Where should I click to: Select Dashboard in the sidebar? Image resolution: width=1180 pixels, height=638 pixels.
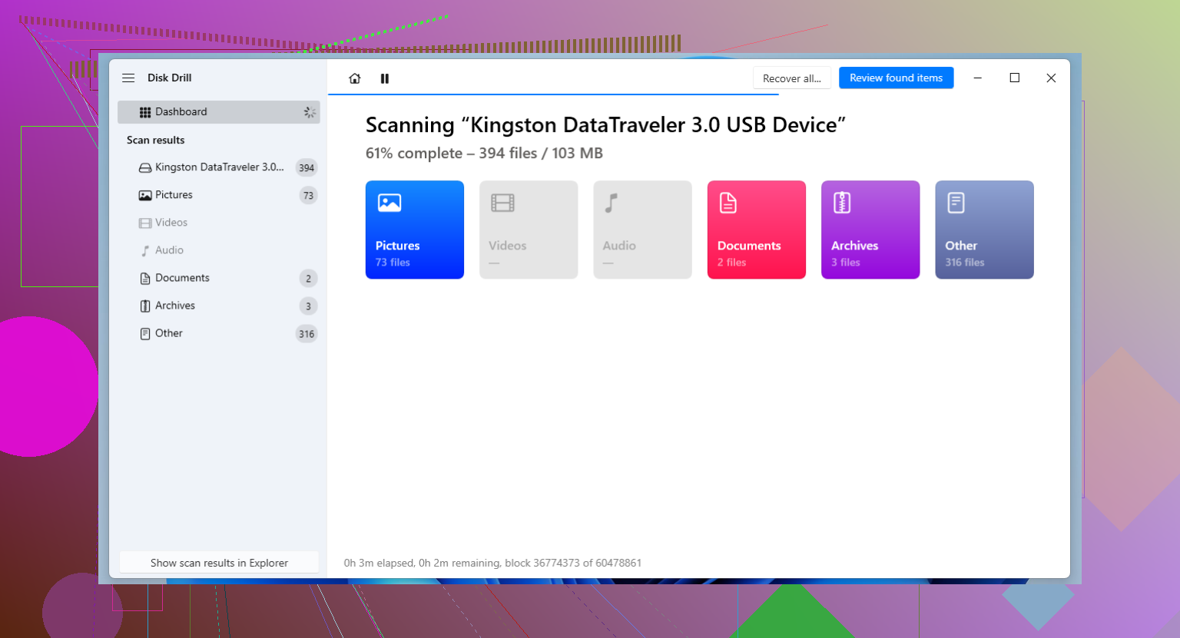tap(219, 112)
